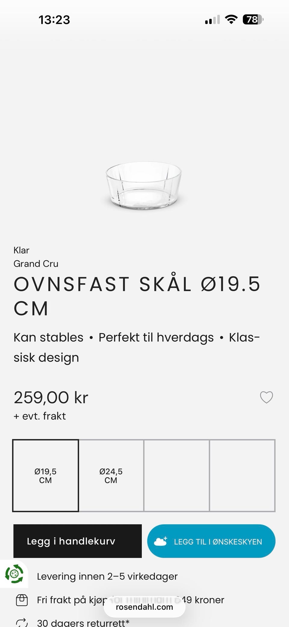Click LEGG TIL I ØNSKESKYEN button
This screenshot has width=289, height=627.
[211, 541]
